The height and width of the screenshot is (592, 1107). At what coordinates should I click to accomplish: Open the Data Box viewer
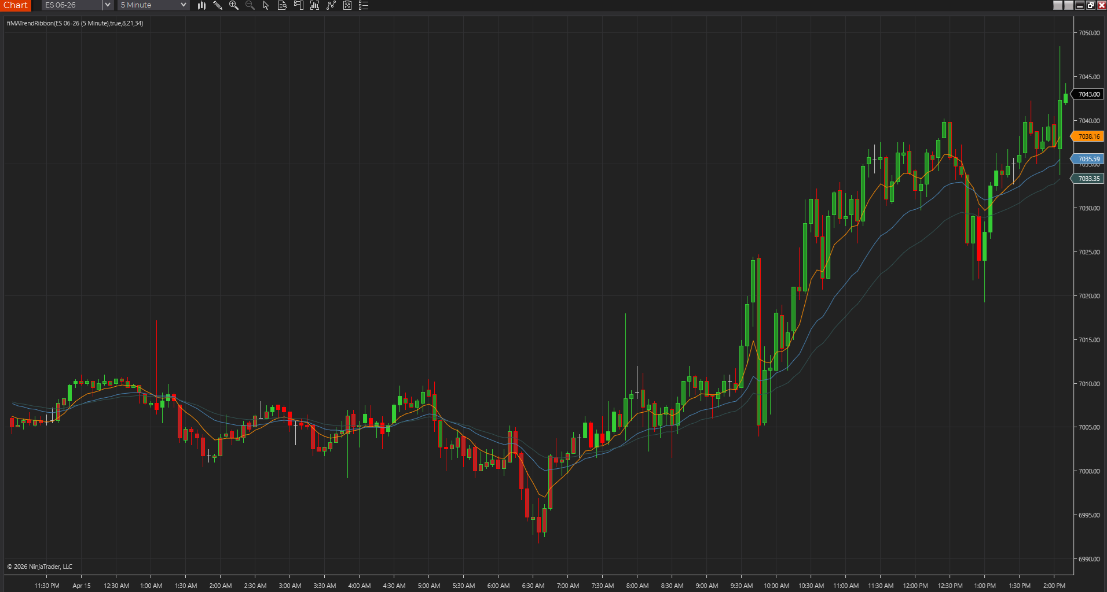282,5
